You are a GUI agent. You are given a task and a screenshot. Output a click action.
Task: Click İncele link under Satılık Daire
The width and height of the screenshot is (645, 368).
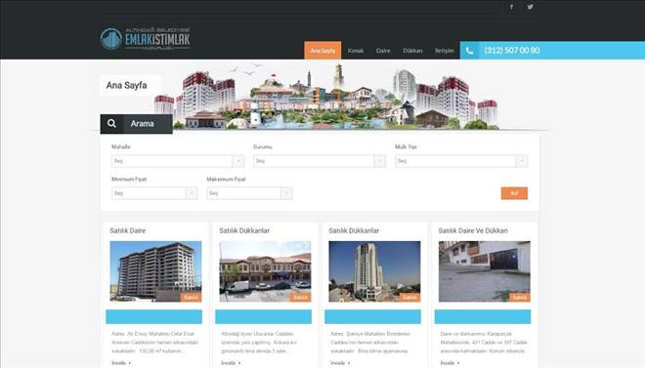point(121,363)
